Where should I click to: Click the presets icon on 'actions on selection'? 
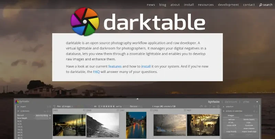257,111
